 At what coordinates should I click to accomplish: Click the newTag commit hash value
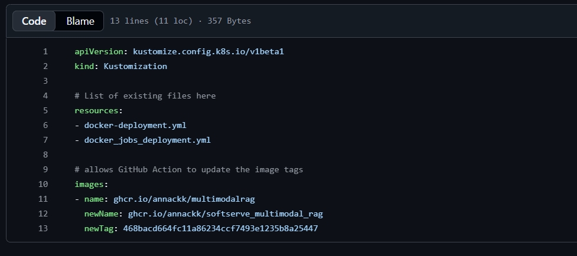(220, 228)
